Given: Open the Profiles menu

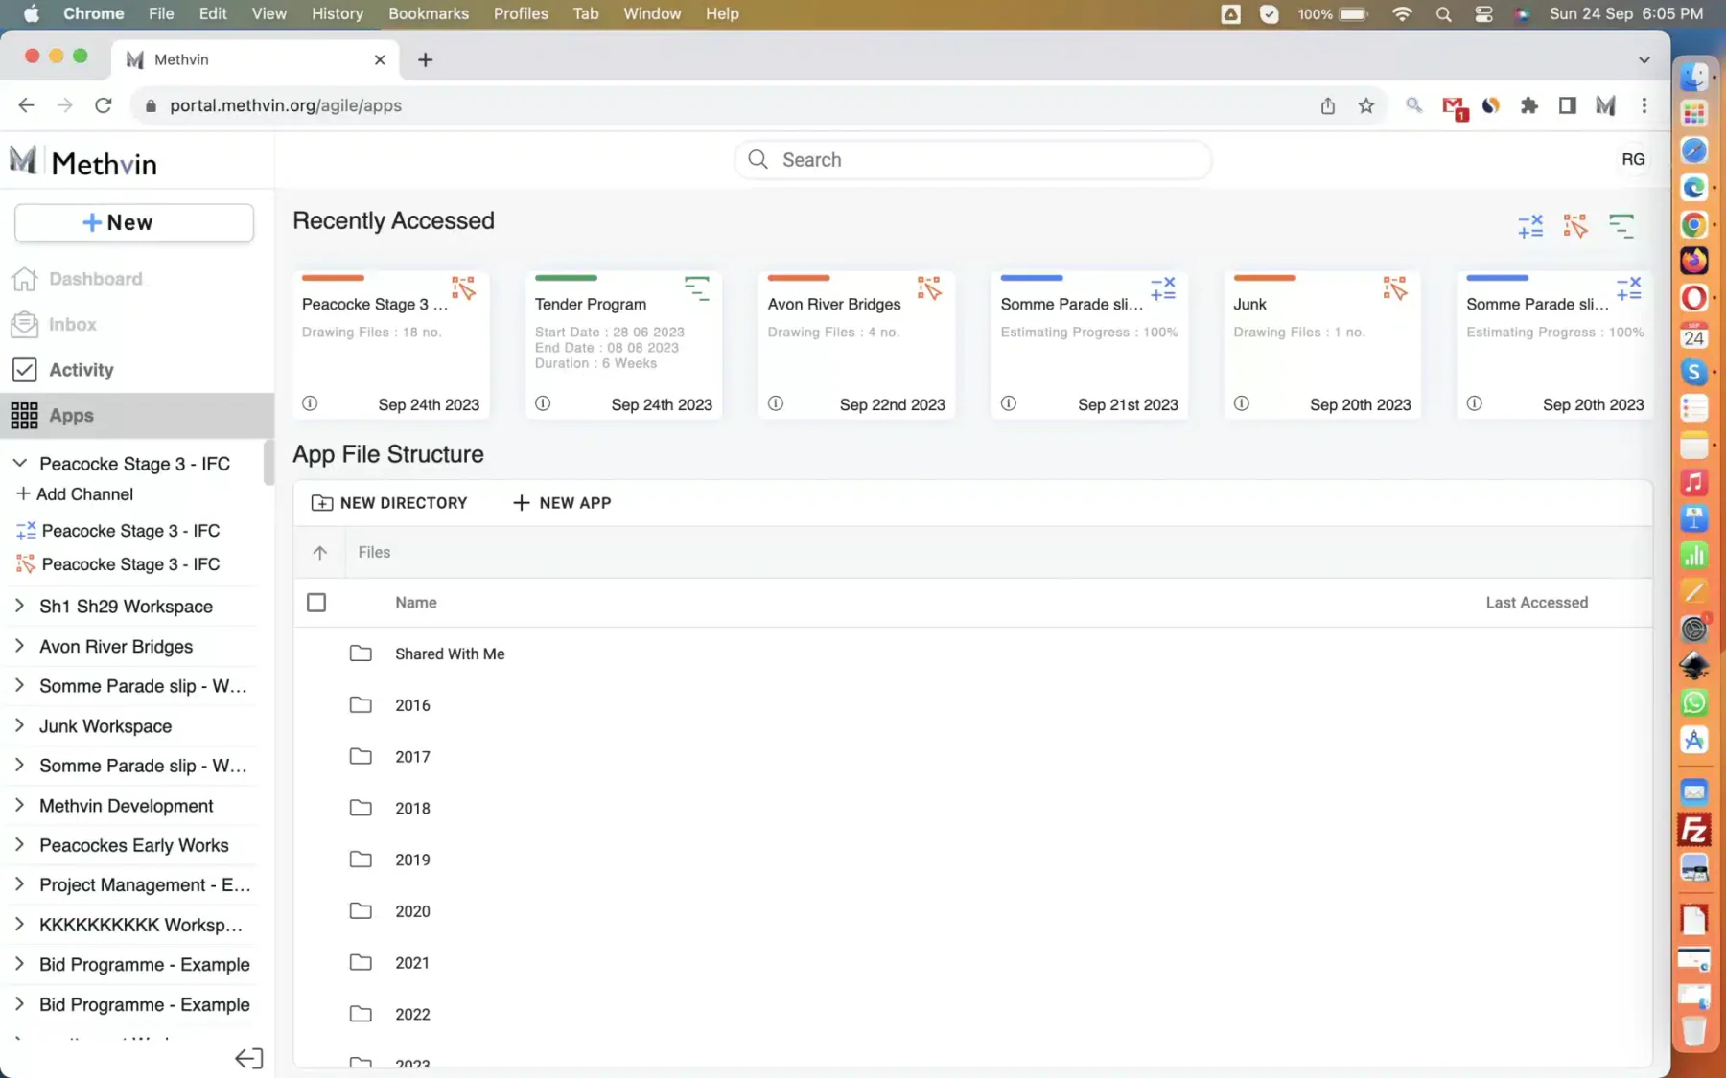Looking at the screenshot, I should (x=521, y=13).
